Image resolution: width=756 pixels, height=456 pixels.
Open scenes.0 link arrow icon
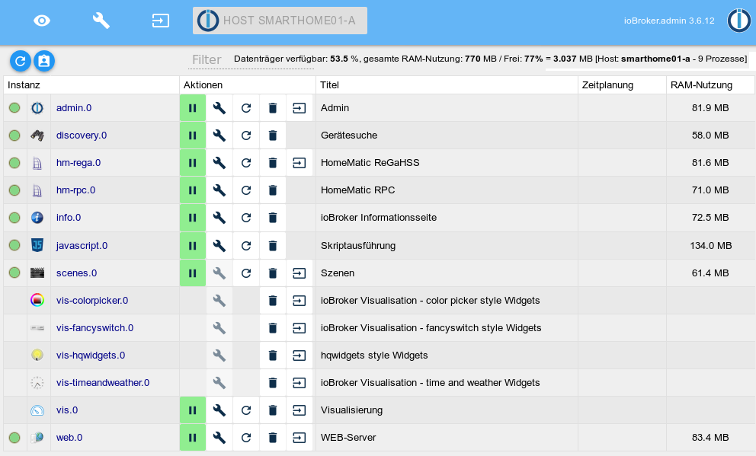[300, 273]
